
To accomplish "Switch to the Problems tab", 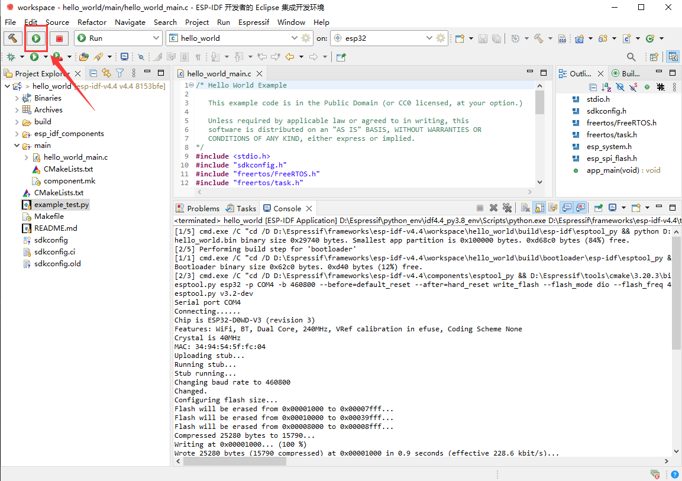I will tap(198, 208).
